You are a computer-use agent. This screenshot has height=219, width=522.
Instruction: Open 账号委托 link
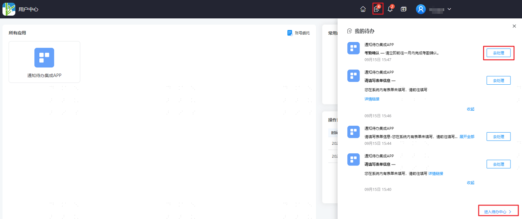tap(302, 33)
